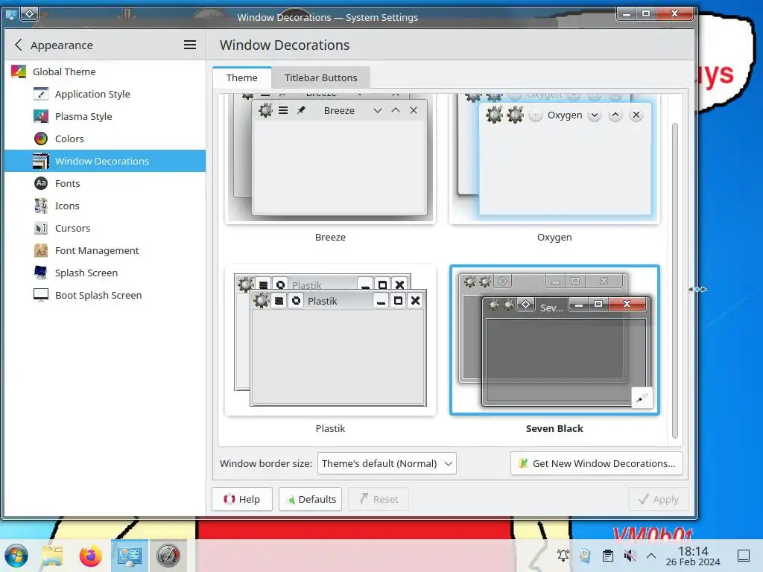The width and height of the screenshot is (763, 572).
Task: Click the on-all-desktops diamond titlebar button
Action: point(29,13)
